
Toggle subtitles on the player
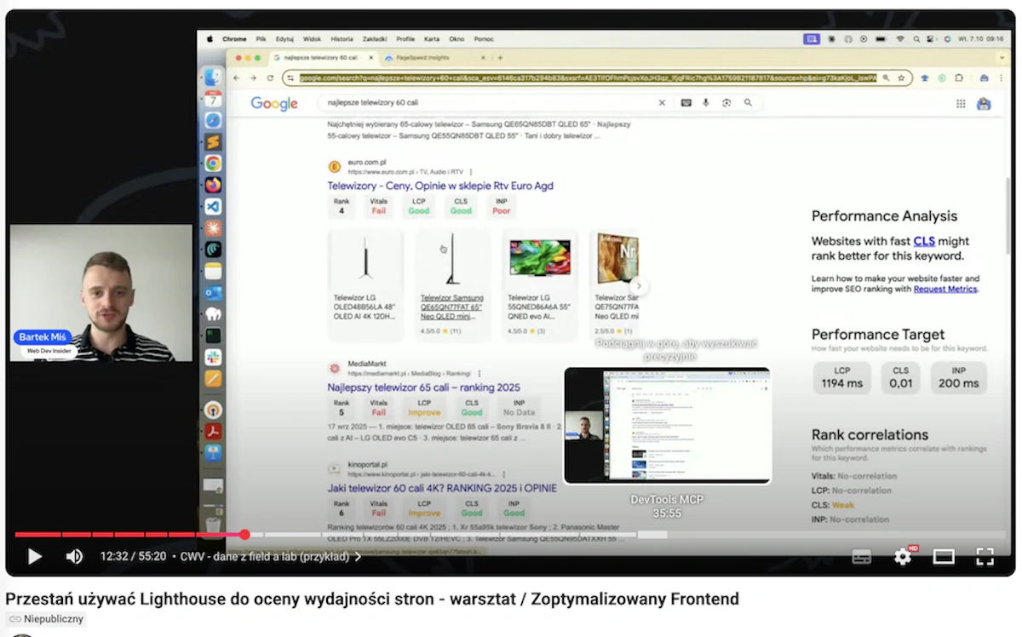click(x=862, y=557)
